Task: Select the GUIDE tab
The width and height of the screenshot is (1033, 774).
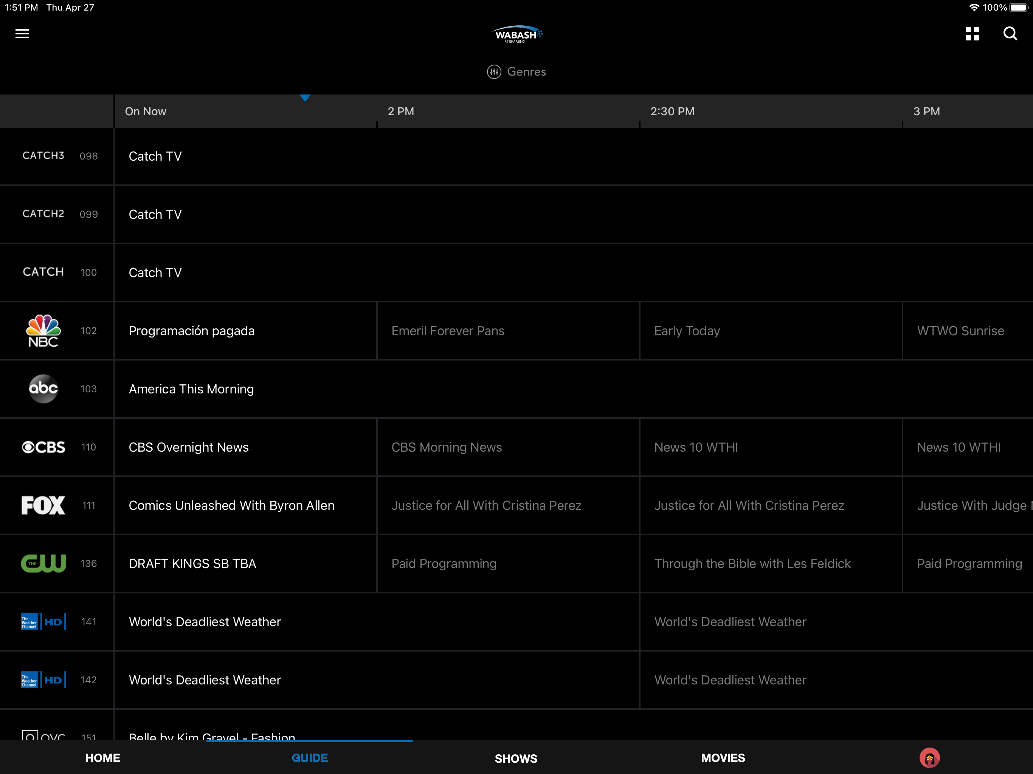Action: pyautogui.click(x=310, y=758)
